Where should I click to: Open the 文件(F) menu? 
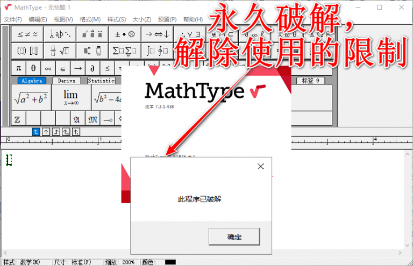point(13,19)
